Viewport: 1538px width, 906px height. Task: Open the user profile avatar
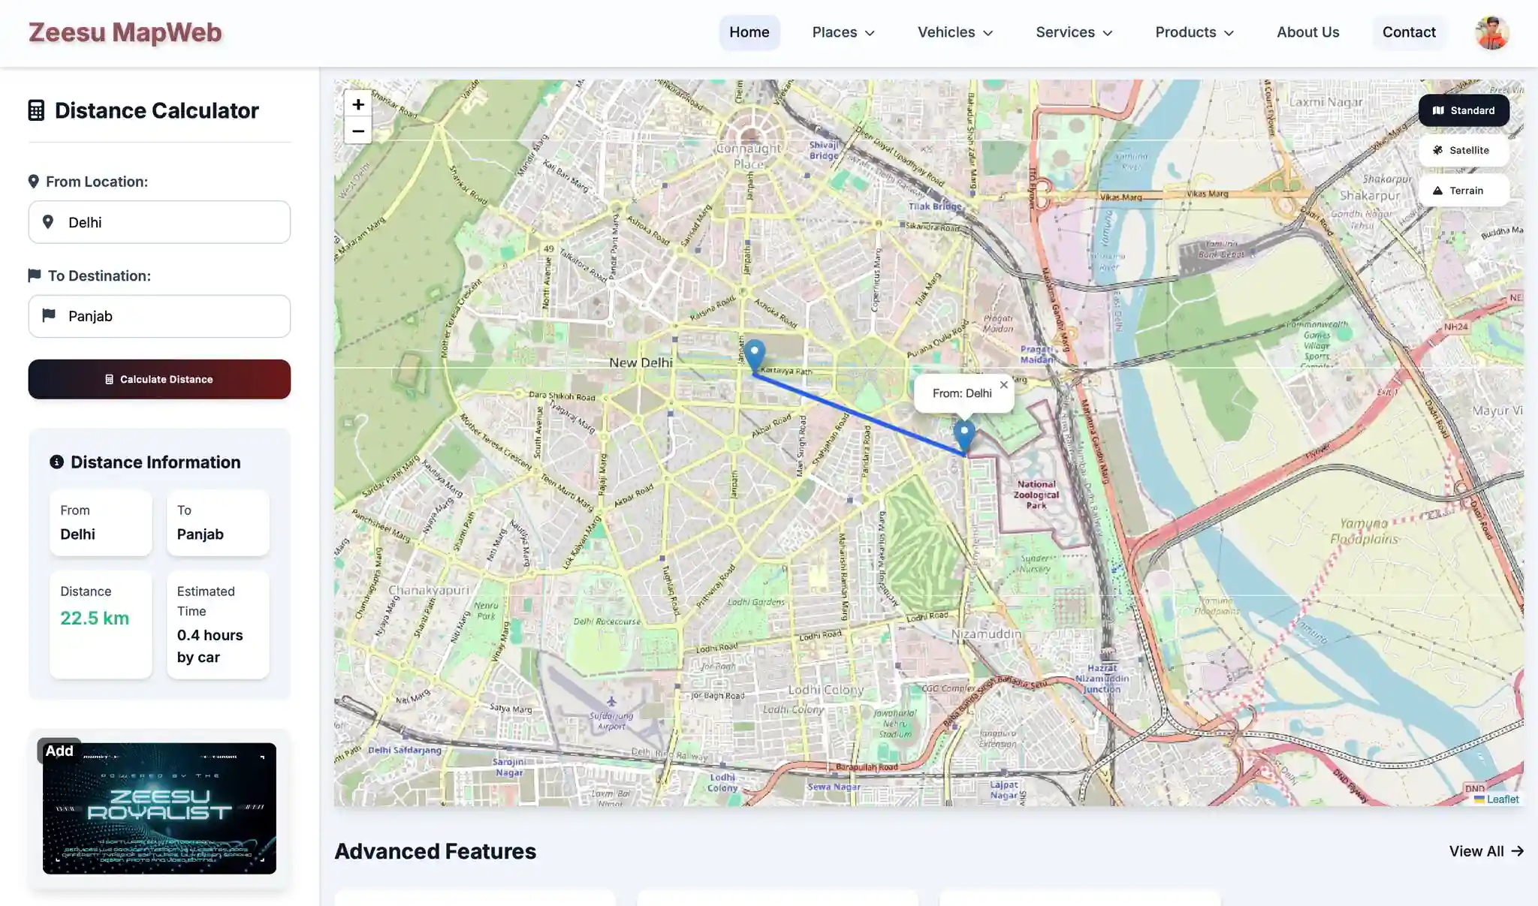tap(1491, 32)
